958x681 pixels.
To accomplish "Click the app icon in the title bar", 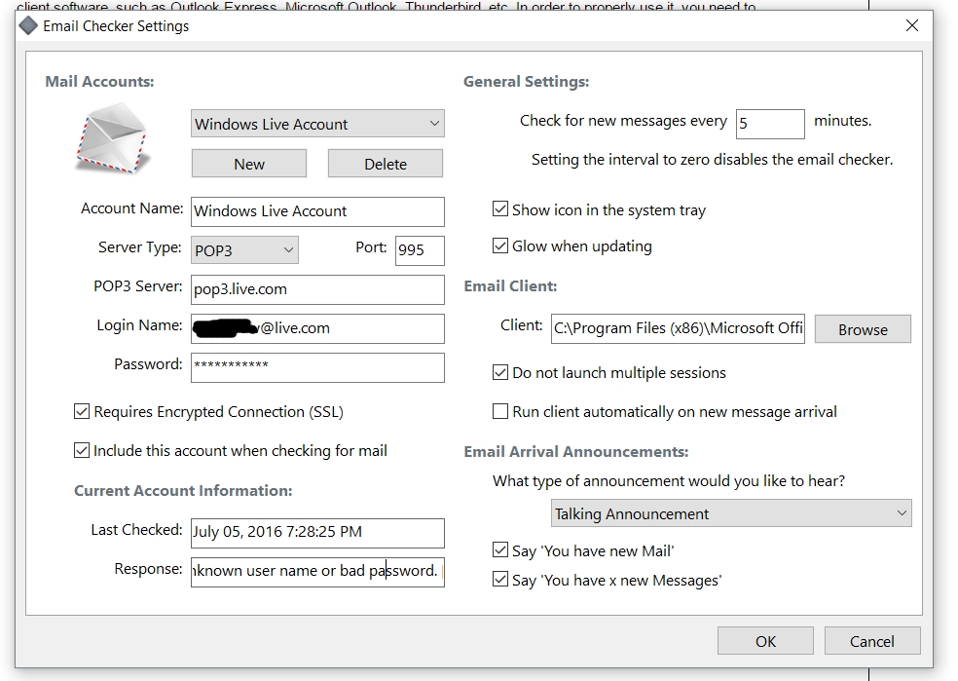I will [x=29, y=26].
